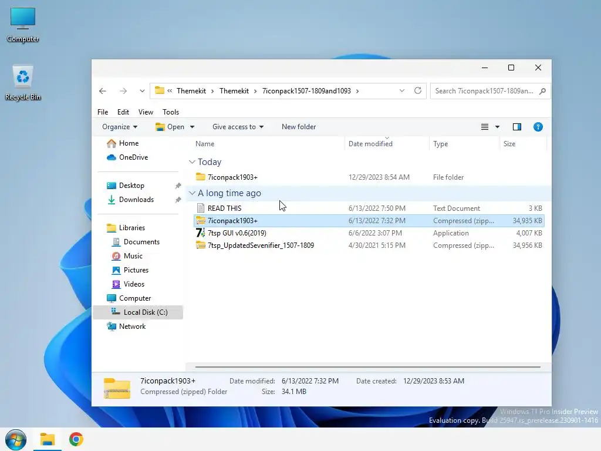Expand address bar history dropdown
This screenshot has width=601, height=451.
[401, 91]
